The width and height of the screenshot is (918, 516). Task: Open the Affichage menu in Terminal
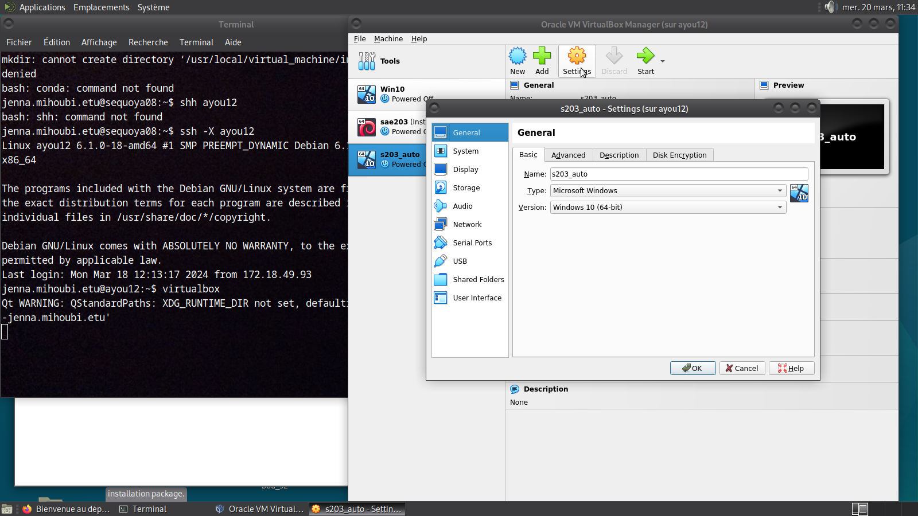pos(99,42)
